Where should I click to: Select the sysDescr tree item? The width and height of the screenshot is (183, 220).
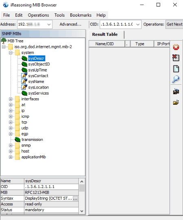(37, 58)
